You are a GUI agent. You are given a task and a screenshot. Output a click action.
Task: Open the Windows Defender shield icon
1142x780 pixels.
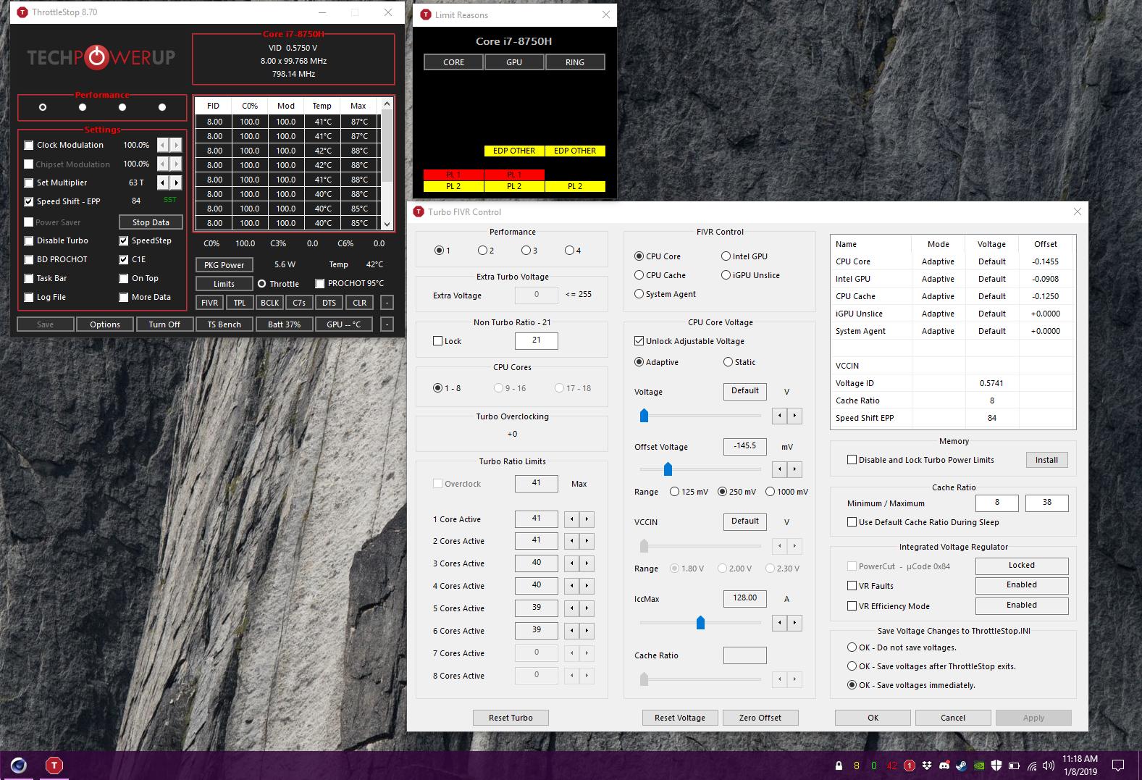click(x=996, y=766)
